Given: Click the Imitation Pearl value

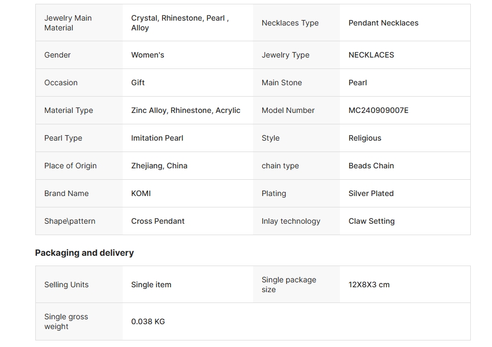Looking at the screenshot, I should [x=157, y=138].
